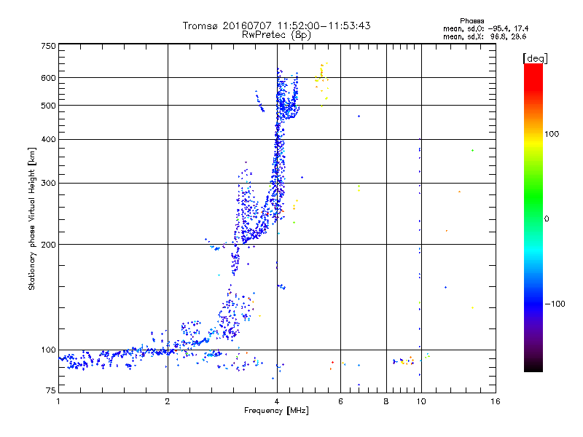Click the y-axis label '600'

tap(48, 78)
